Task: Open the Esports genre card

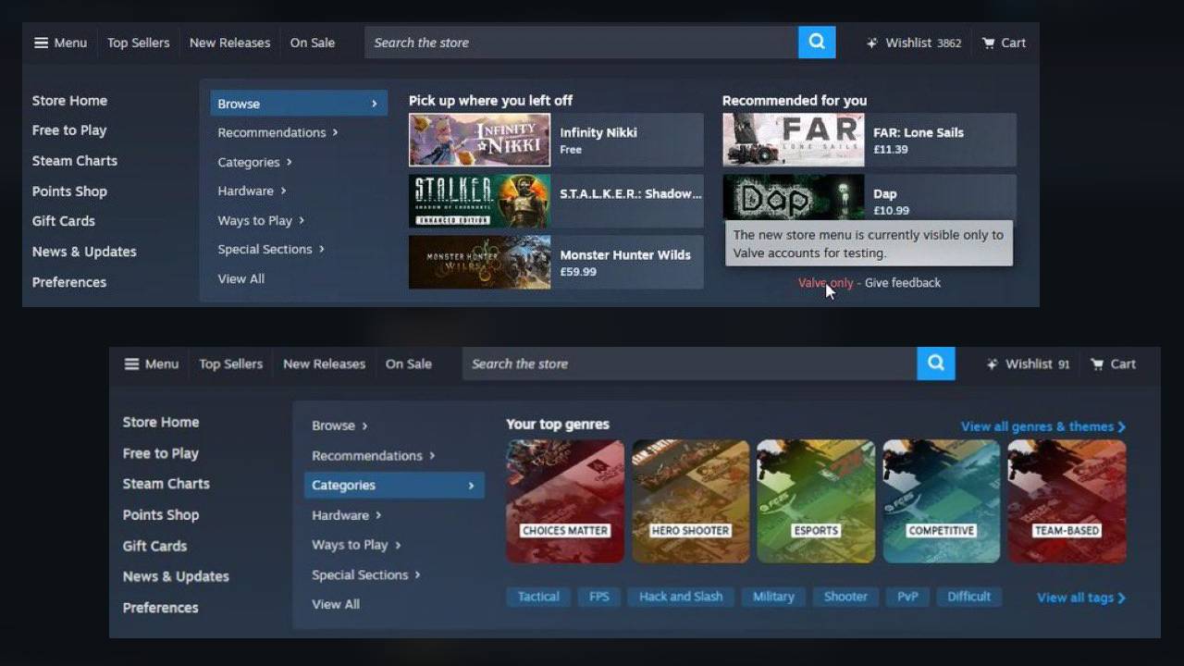Action: pyautogui.click(x=816, y=500)
